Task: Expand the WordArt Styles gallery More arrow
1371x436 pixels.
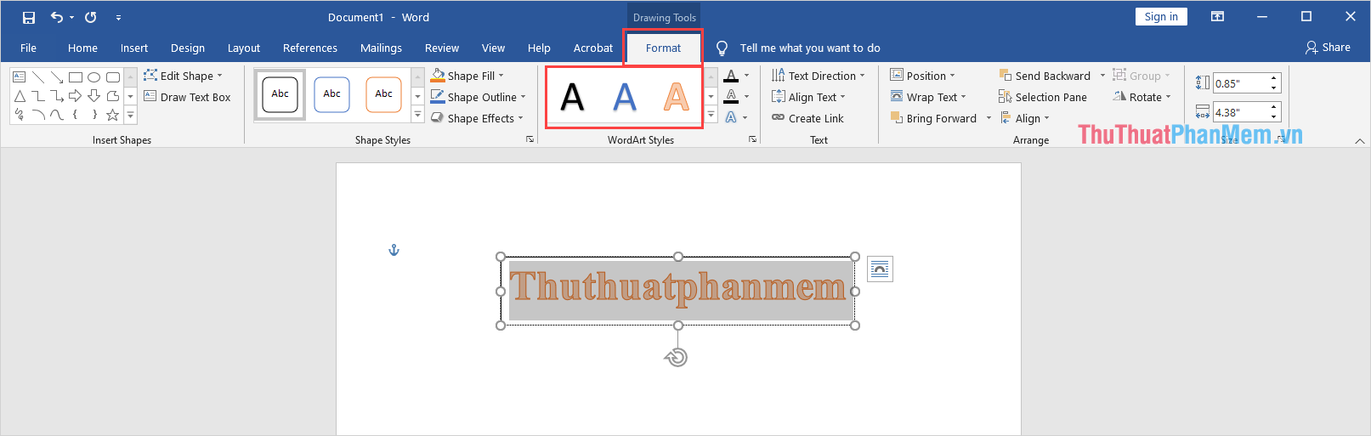Action: (x=711, y=115)
